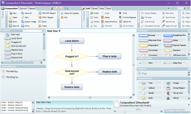Close the Main View tab
Screen dimensions: 191x114
click(59, 31)
